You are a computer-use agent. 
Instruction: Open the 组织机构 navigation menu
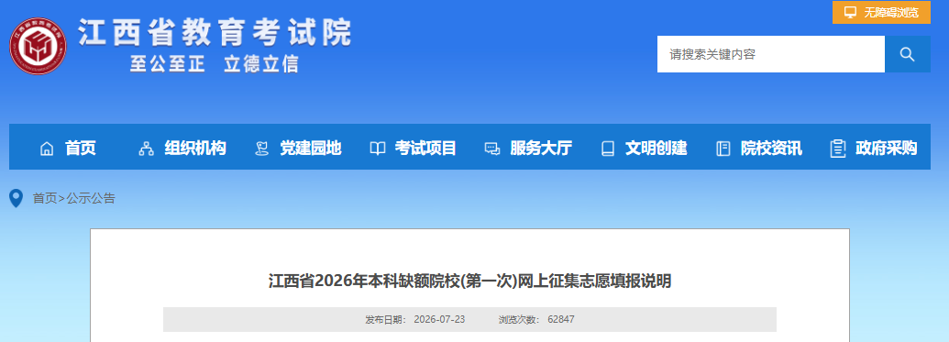pyautogui.click(x=195, y=148)
